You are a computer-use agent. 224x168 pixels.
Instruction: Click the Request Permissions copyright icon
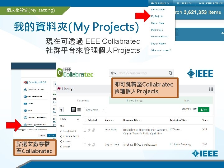[25, 117]
